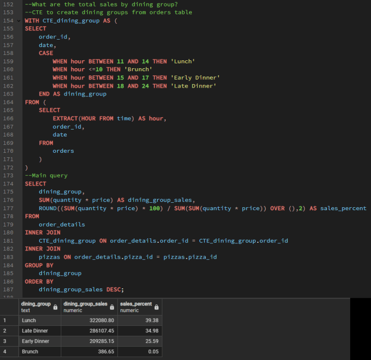Screen dimensions: 371x360
Task: Place cursor on the '--Main query' comment
Action: tap(46, 175)
